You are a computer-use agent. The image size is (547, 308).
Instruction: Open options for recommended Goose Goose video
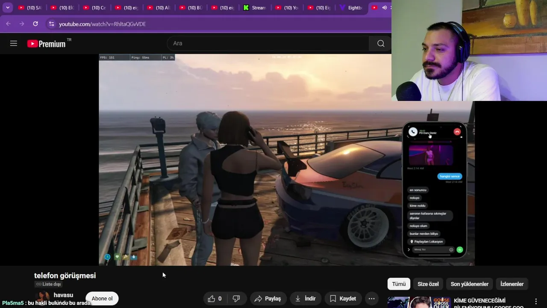tap(536, 301)
